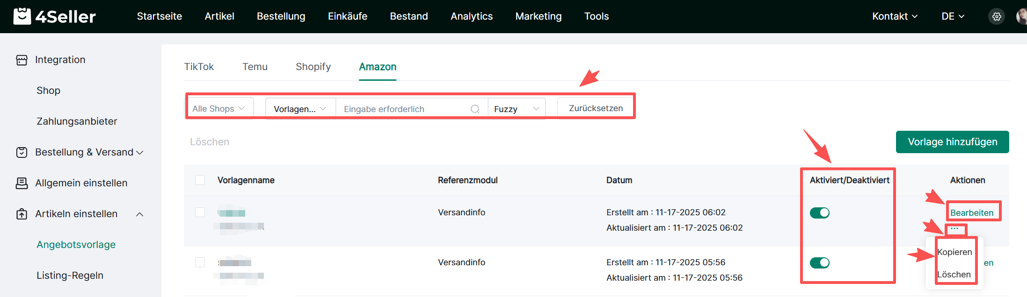Click the Bearbeiten link
Image resolution: width=1027 pixels, height=297 pixels.
tap(972, 213)
